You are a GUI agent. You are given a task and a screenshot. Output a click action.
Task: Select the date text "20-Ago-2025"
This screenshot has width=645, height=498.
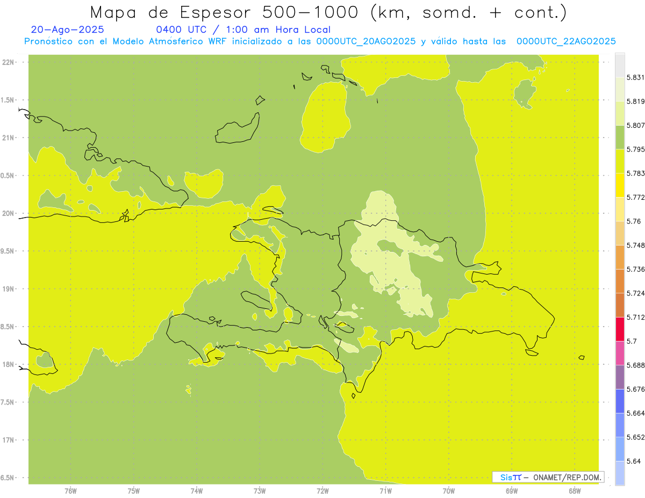(x=68, y=30)
